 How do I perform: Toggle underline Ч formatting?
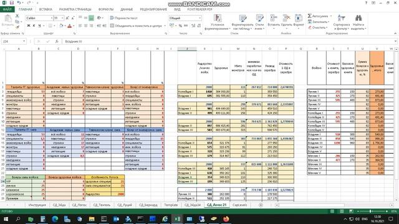[39, 26]
